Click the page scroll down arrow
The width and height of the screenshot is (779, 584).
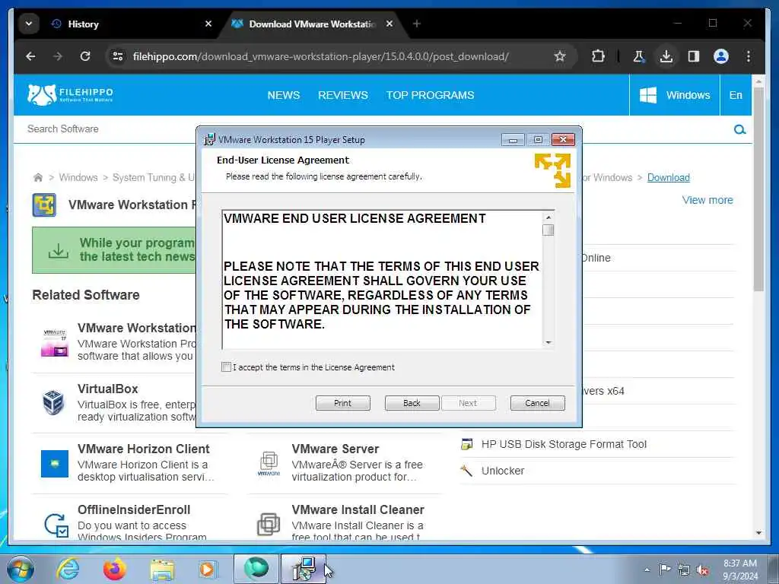(x=758, y=533)
